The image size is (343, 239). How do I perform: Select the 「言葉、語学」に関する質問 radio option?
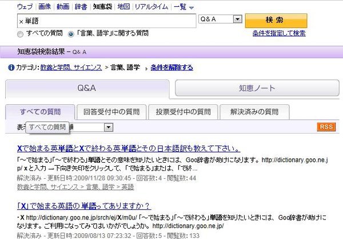71,33
